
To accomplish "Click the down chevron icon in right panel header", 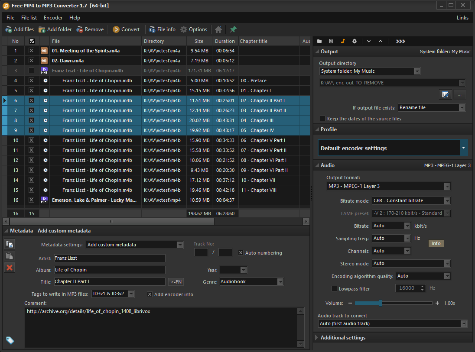I will (369, 41).
